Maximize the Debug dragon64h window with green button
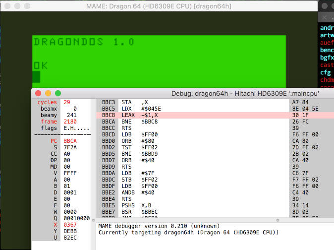 58,93
